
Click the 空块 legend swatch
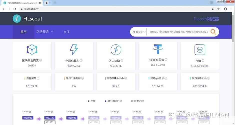89,101
